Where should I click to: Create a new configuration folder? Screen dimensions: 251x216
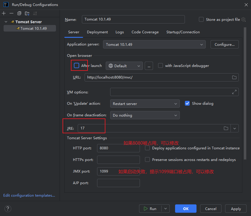pyautogui.click(x=27, y=13)
